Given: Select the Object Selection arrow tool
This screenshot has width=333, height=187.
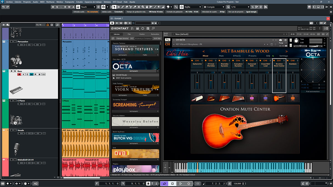Looking at the screenshot, I should [114, 7].
